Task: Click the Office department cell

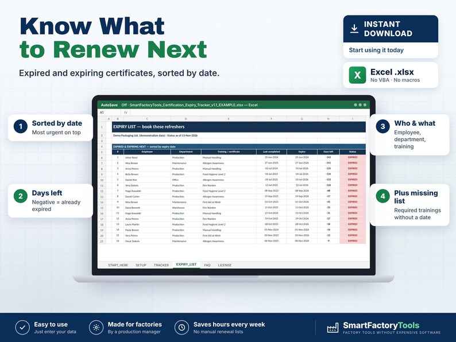Action: 186,180
